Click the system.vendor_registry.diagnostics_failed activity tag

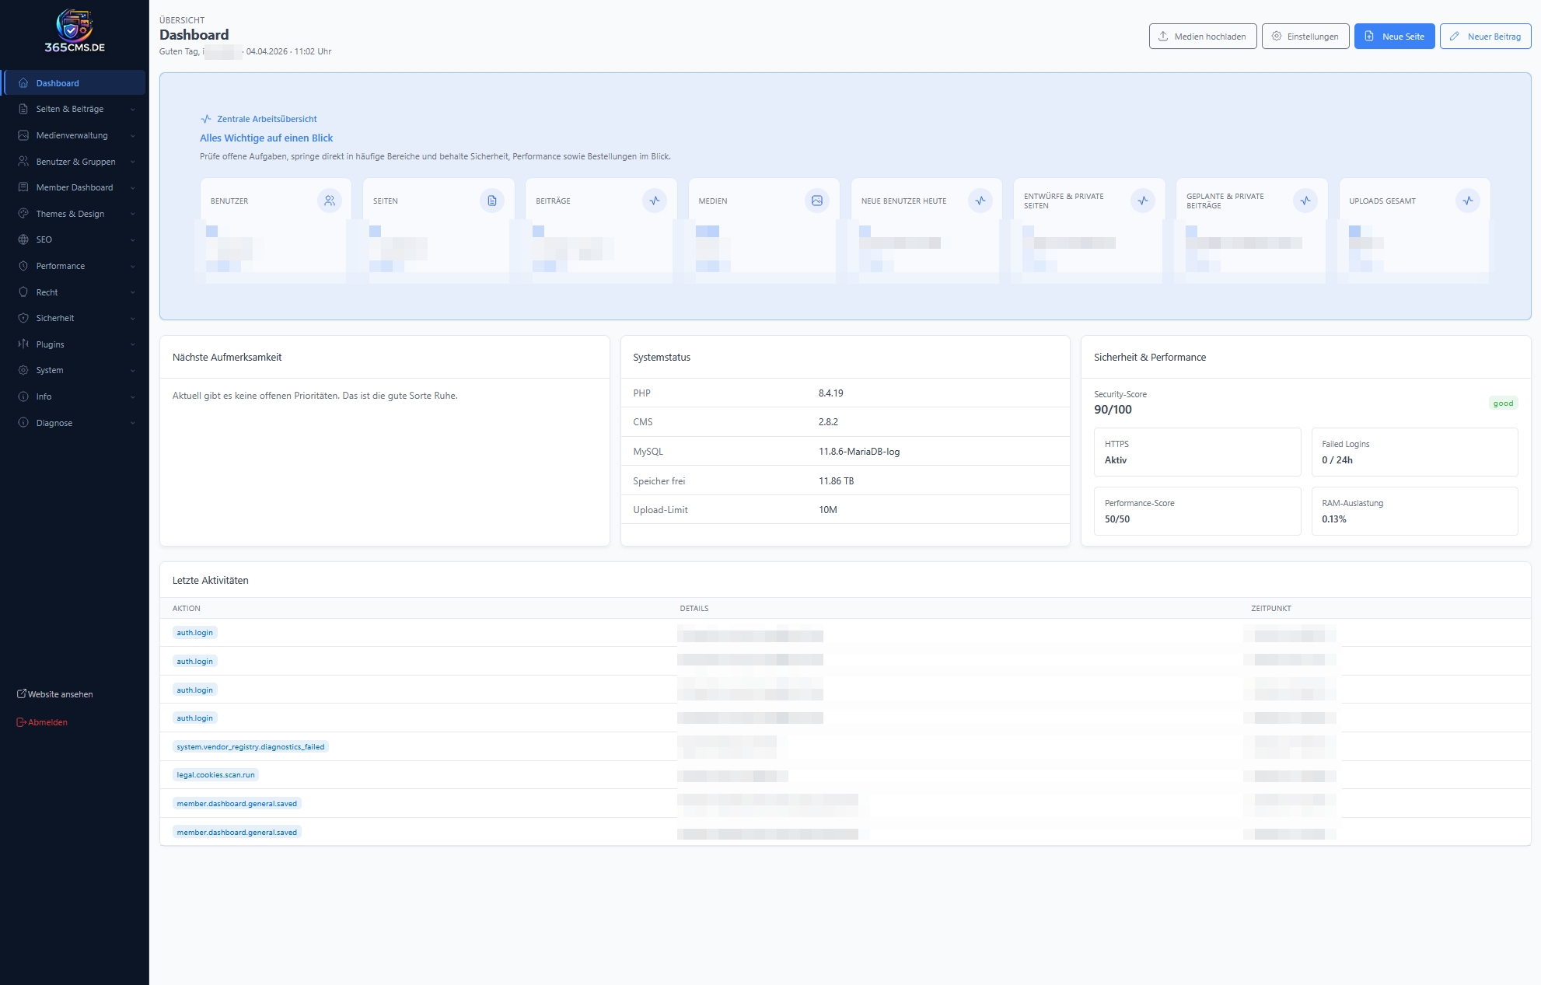point(250,746)
